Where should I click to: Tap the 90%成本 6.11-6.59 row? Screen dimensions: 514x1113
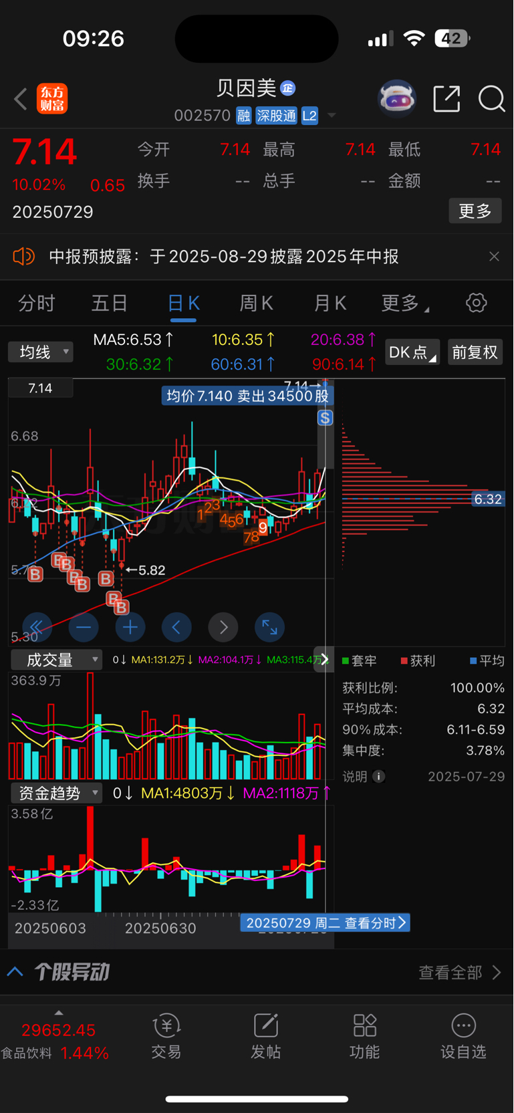point(423,729)
